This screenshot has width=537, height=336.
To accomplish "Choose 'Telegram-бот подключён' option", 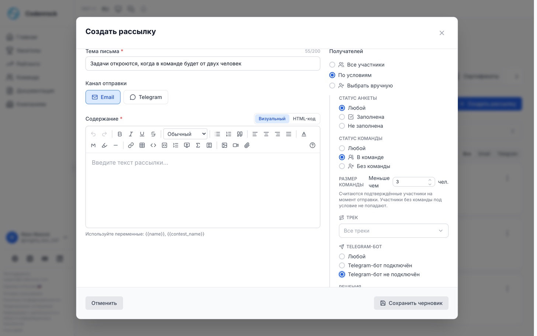I will (375, 265).
